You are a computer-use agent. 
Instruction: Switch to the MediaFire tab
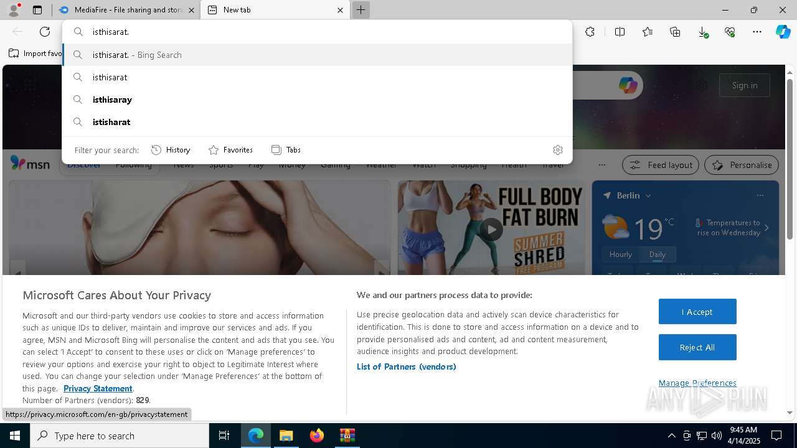tap(126, 10)
